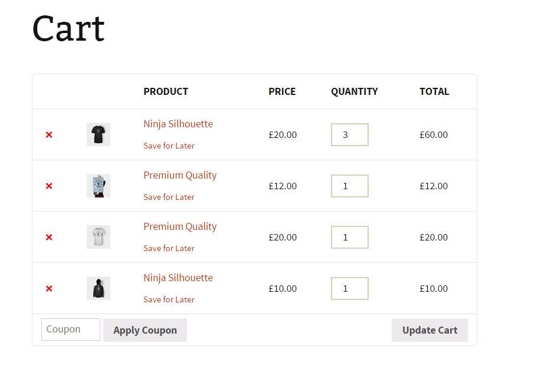Save the first Ninja Silhouette for later
Screen dimensions: 551x369
click(x=169, y=146)
